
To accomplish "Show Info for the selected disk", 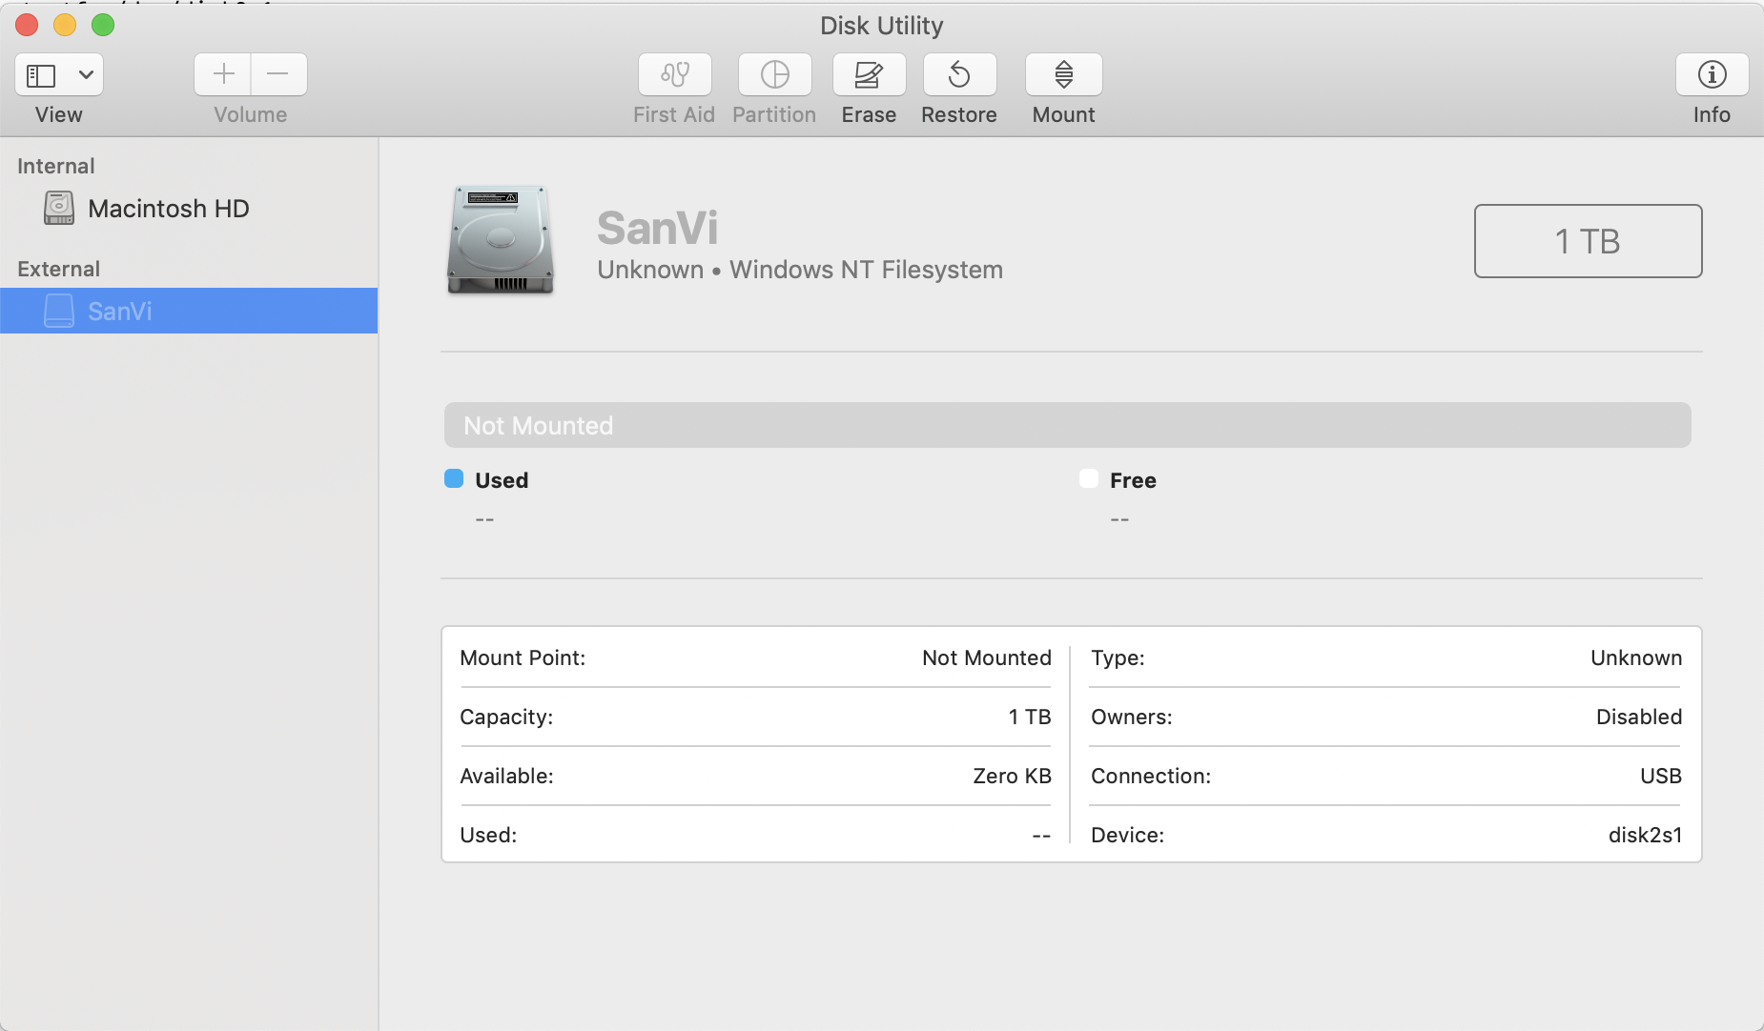I will [x=1712, y=74].
